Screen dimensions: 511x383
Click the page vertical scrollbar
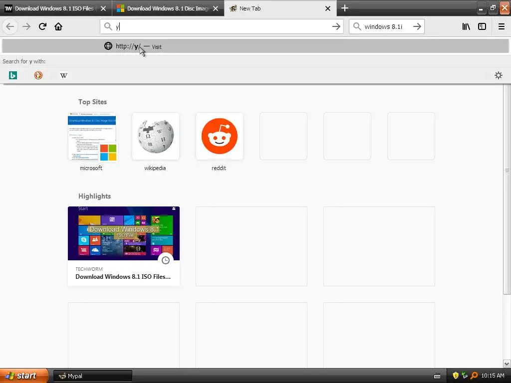pyautogui.click(x=507, y=189)
